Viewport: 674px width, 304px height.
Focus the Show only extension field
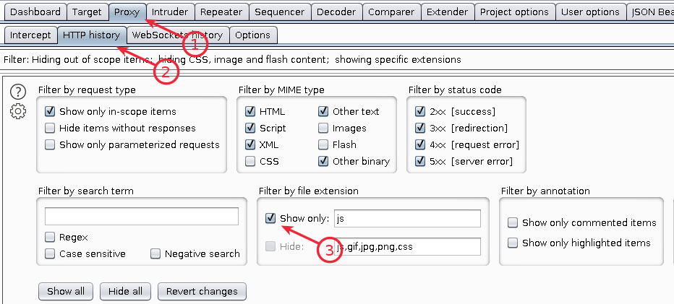408,218
